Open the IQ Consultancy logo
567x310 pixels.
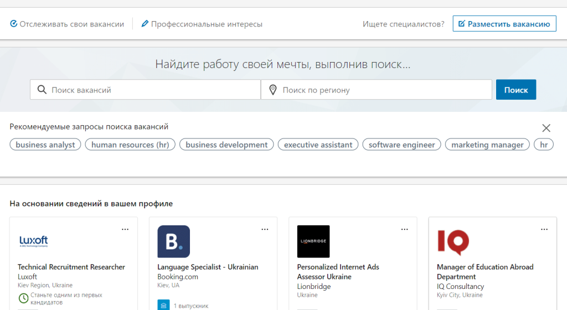[x=453, y=242]
